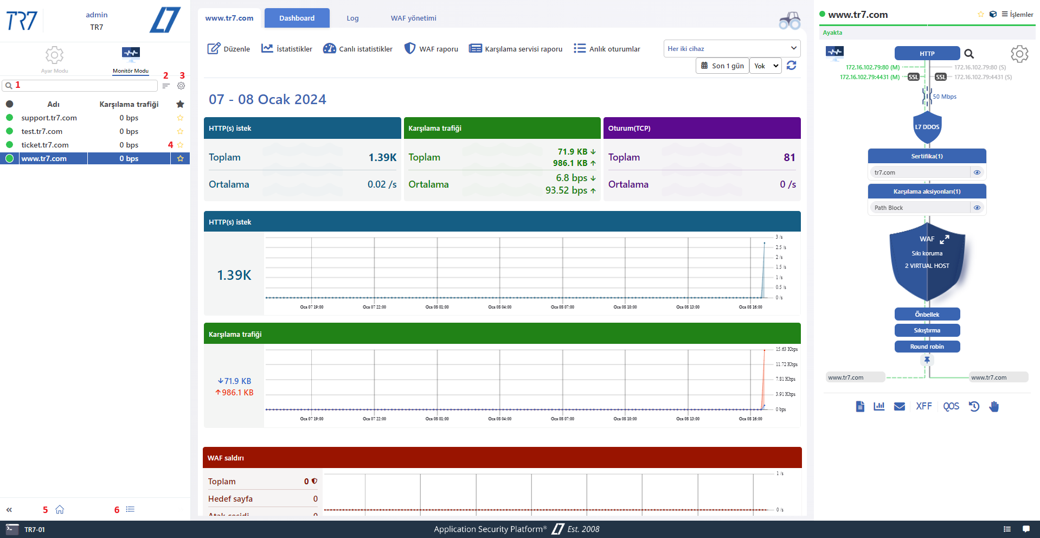Focus the service search field
The image size is (1040, 538).
(x=80, y=86)
